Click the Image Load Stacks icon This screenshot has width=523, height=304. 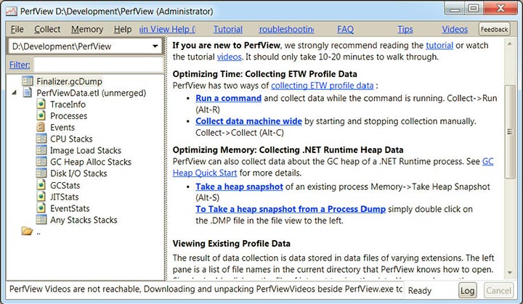click(x=41, y=150)
